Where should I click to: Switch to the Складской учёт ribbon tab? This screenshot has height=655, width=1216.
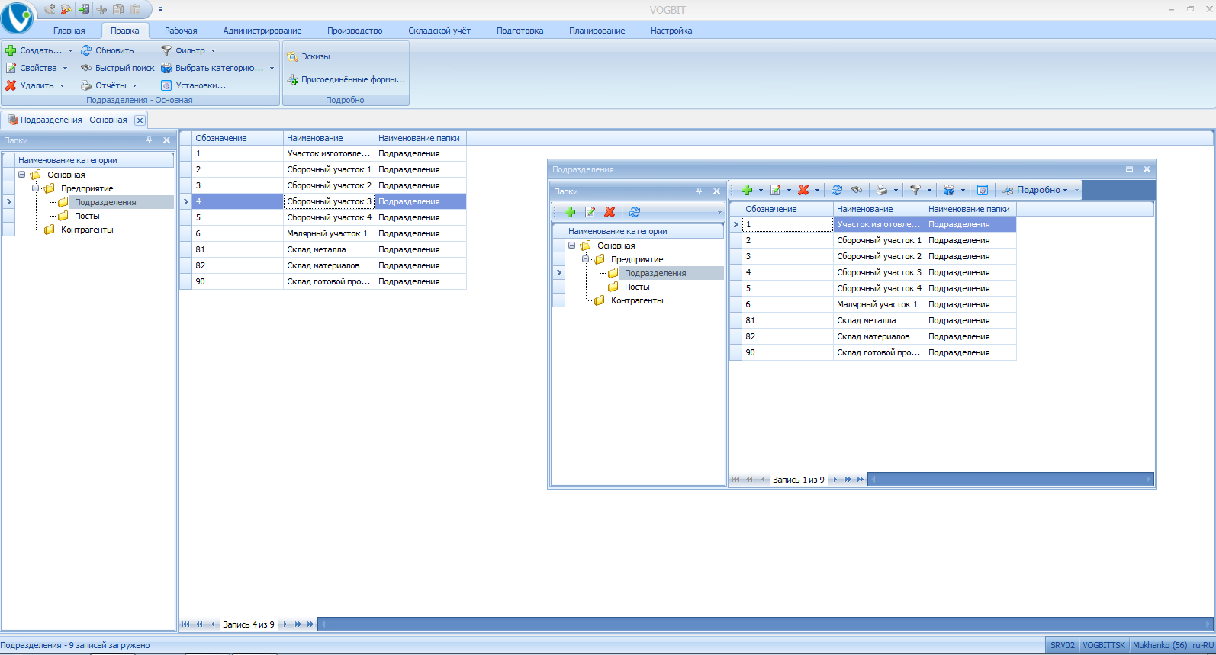(x=439, y=31)
